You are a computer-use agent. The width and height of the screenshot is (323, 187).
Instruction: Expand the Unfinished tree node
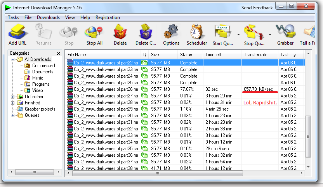point(12,97)
